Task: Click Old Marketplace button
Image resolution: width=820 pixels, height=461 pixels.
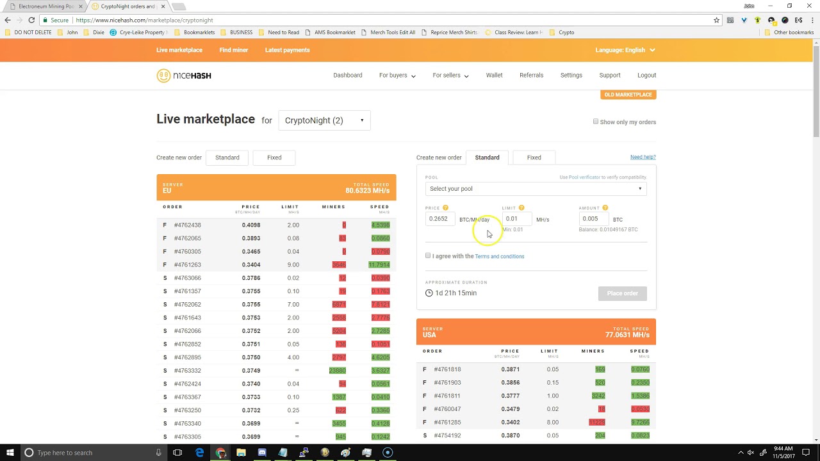Action: pos(628,95)
